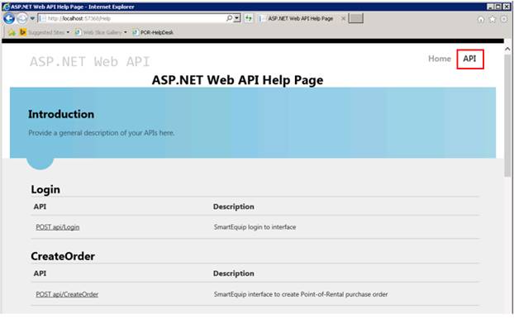Select the Introduction heading text
This screenshot has width=514, height=319.
coord(61,114)
